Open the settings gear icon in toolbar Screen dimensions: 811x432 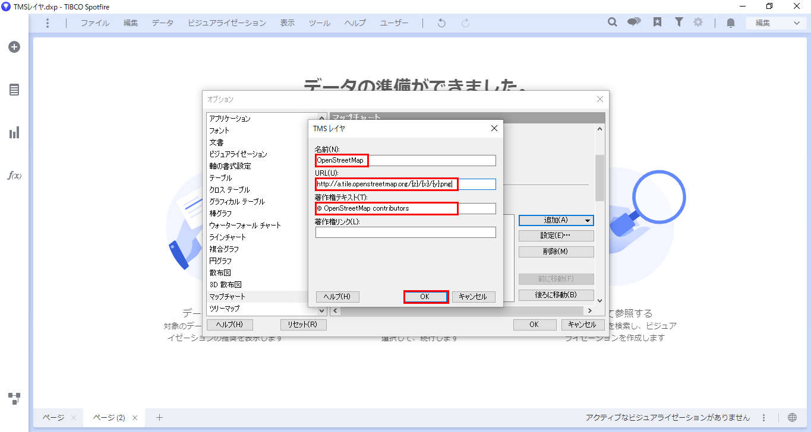(x=698, y=23)
